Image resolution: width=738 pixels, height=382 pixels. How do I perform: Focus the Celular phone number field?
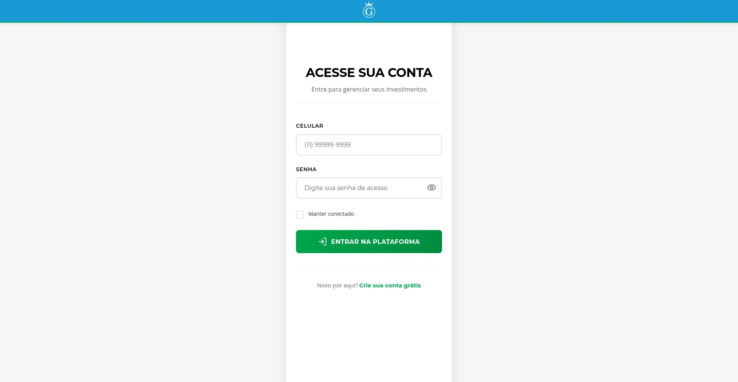pyautogui.click(x=369, y=145)
